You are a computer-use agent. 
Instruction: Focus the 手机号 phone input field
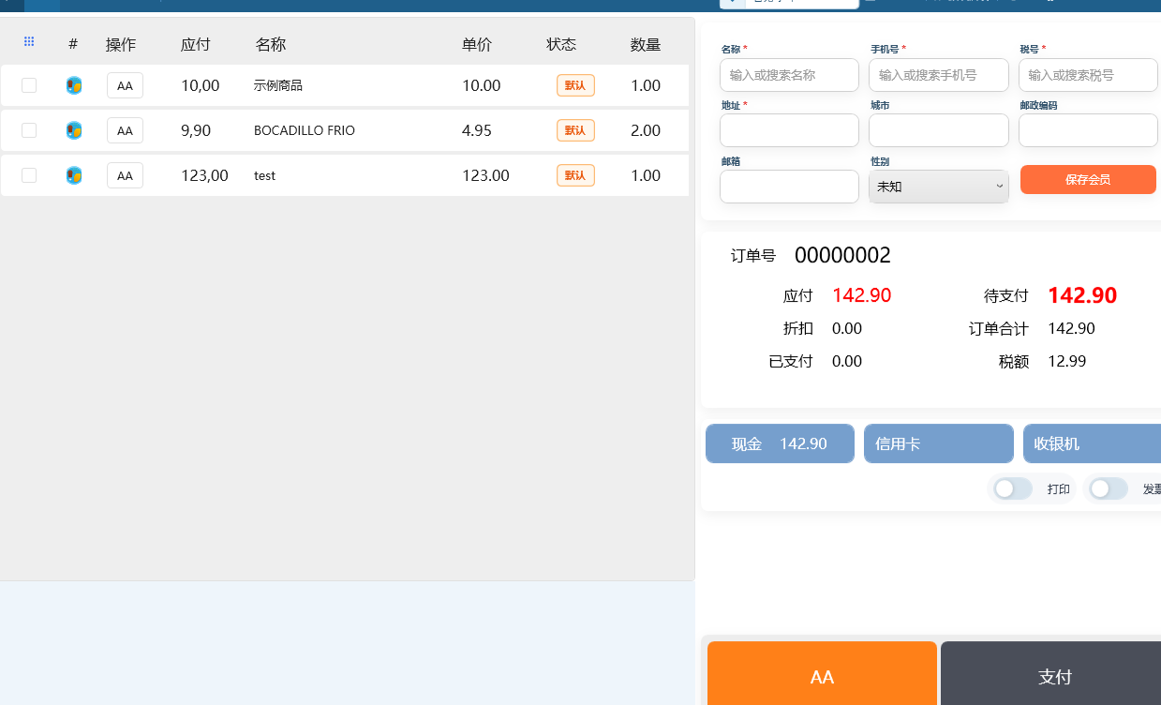point(939,75)
